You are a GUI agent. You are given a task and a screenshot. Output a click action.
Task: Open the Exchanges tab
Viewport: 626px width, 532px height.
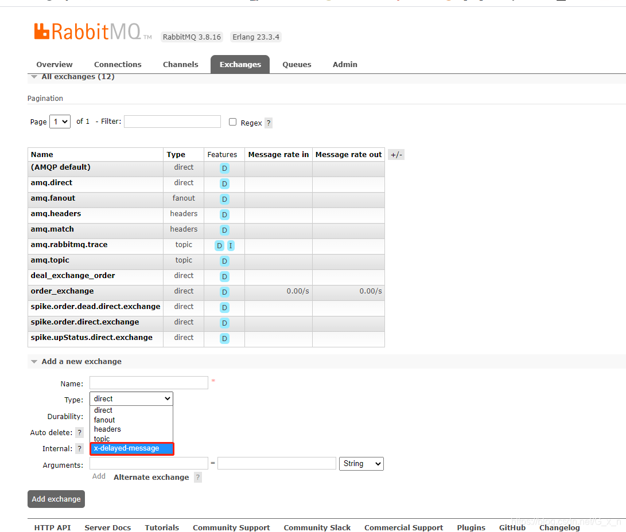[240, 65]
